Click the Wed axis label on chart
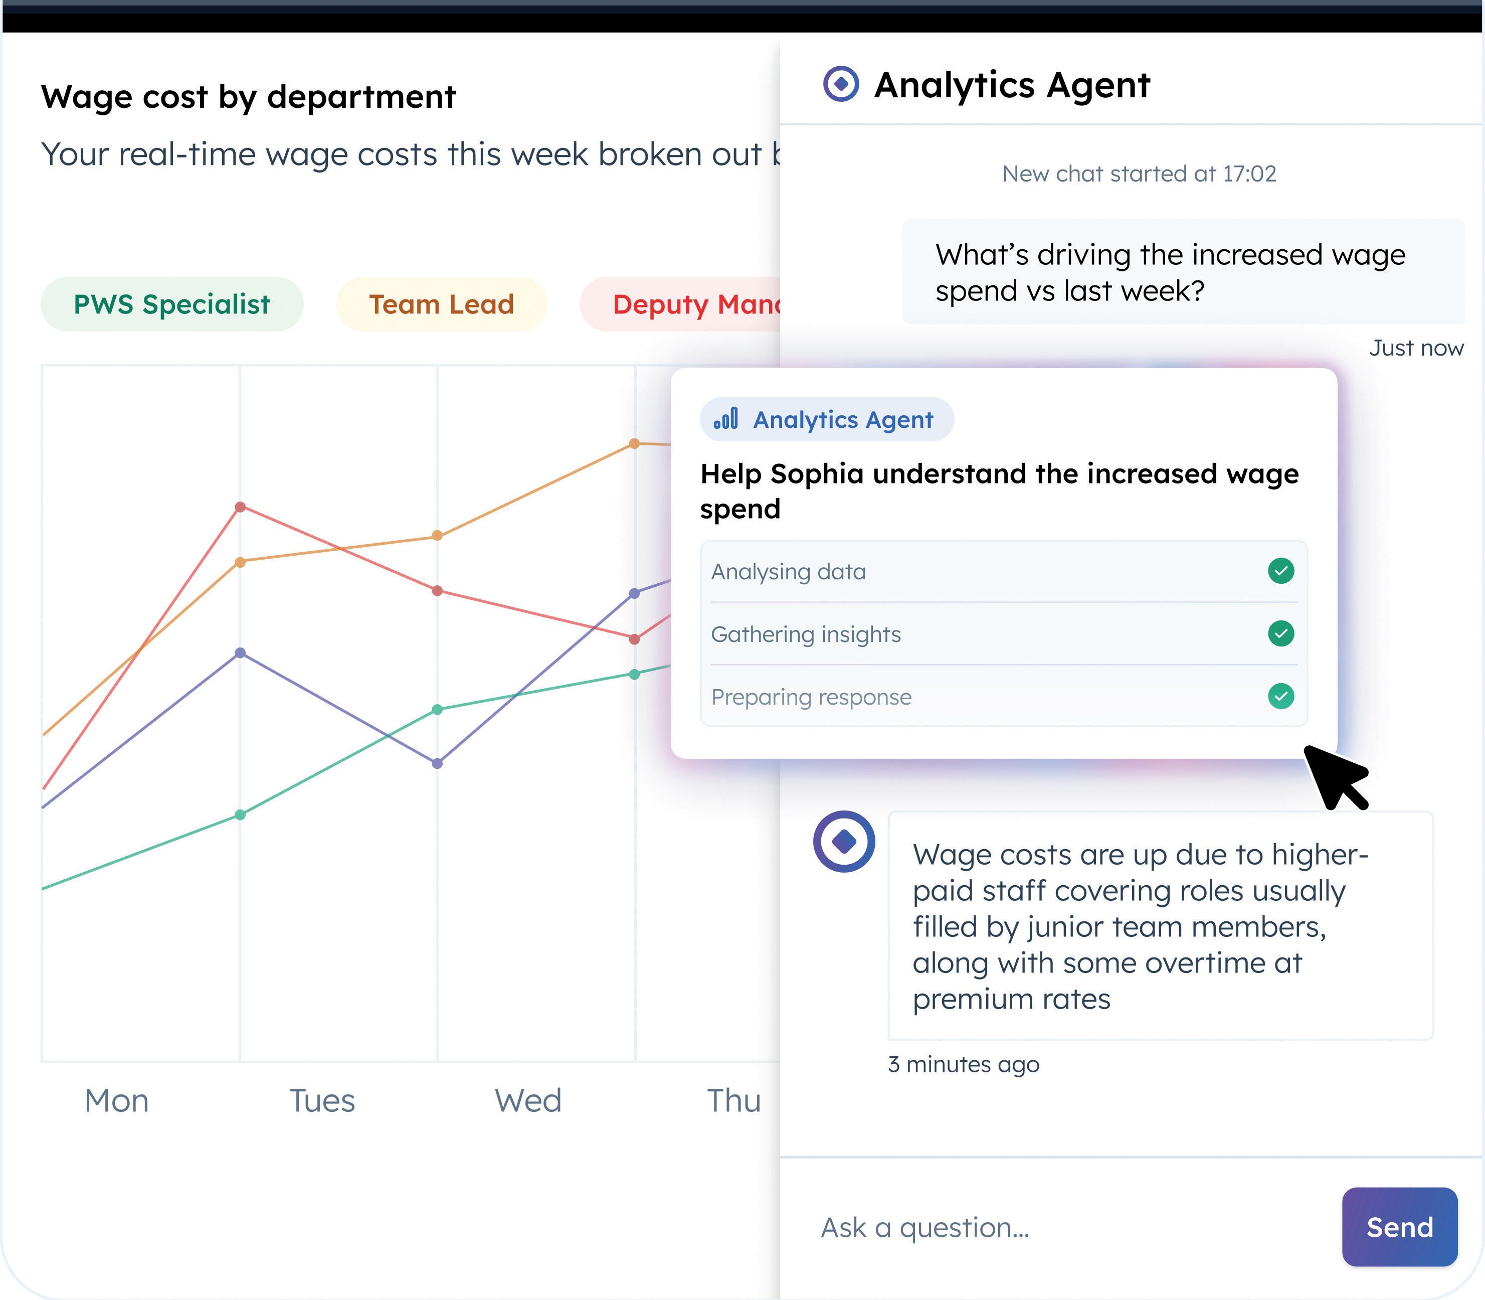This screenshot has height=1300, width=1485. 528,1100
